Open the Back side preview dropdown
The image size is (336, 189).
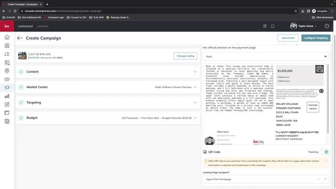point(266,57)
